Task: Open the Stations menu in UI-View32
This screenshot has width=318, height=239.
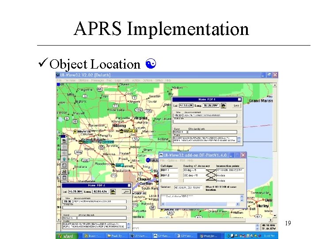Action: tap(83, 81)
